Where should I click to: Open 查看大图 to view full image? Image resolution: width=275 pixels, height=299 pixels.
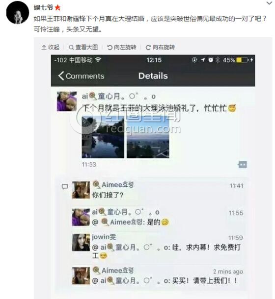tap(83, 47)
